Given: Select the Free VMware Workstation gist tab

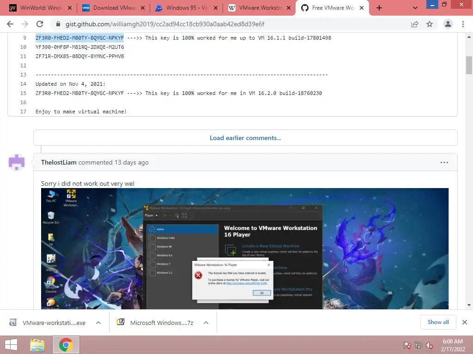Looking at the screenshot, I should point(332,8).
